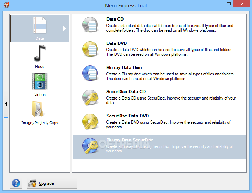This screenshot has height=193, width=252.
Task: Open Image, Project, Copy folder icon
Action: [37, 109]
